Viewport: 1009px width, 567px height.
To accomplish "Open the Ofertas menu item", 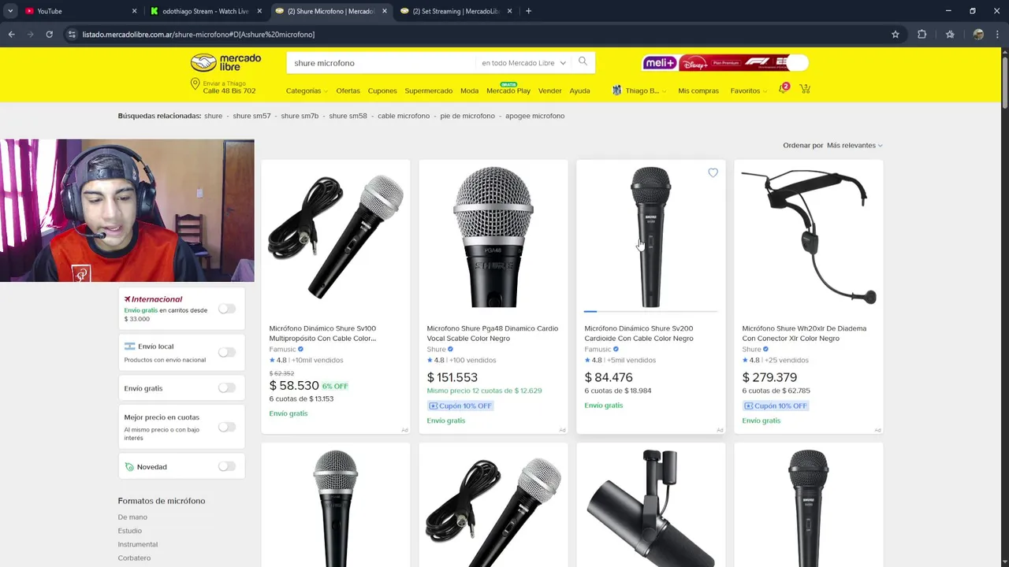I will tap(348, 91).
